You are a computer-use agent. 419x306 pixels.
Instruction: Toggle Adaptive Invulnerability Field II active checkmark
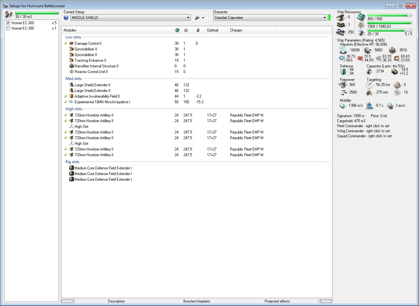tap(66, 96)
